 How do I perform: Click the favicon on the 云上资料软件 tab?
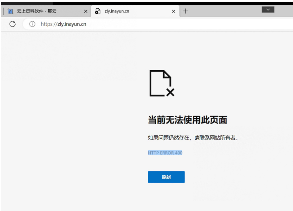tap(11, 11)
